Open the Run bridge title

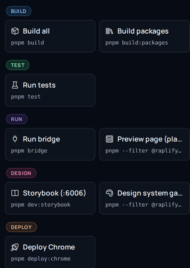pos(41,139)
